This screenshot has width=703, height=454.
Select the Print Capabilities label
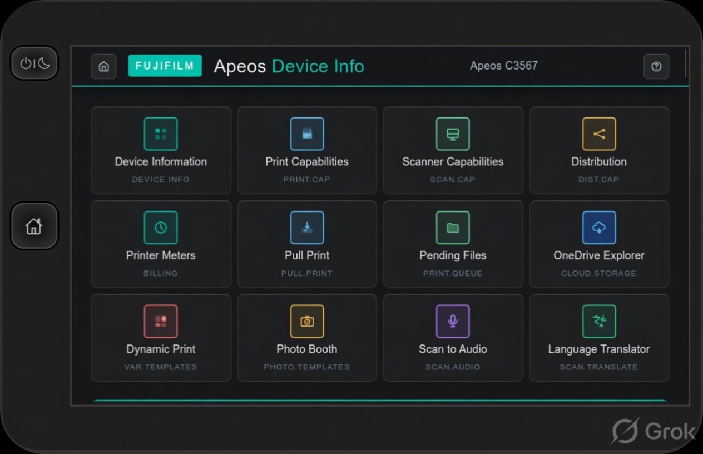click(x=307, y=162)
